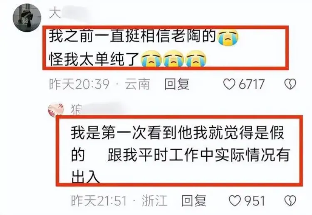Select reply text 我是第一次看到他我就觉得是假
Image resolution: width=312 pixels, height=215 pixels.
tap(178, 133)
